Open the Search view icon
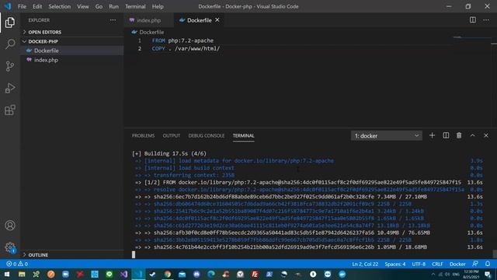The height and width of the screenshot is (280, 497). click(x=10, y=44)
